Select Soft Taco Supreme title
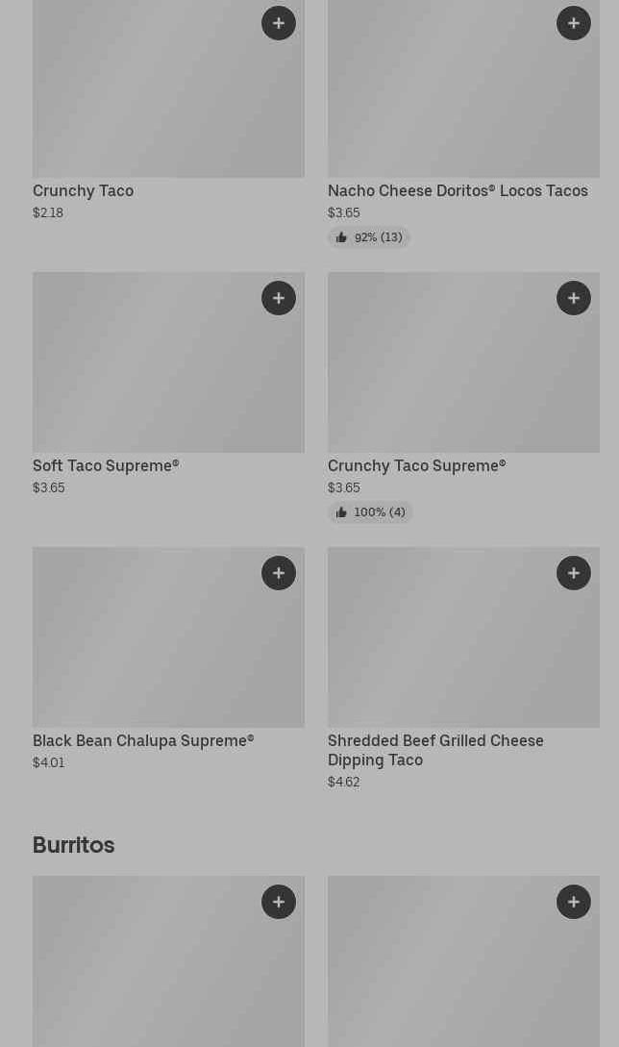 pyautogui.click(x=106, y=465)
